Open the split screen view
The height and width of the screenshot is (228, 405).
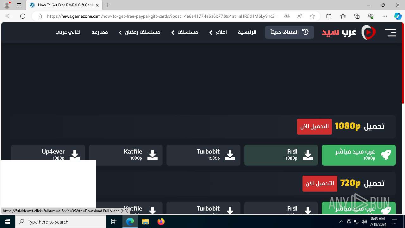point(329,16)
